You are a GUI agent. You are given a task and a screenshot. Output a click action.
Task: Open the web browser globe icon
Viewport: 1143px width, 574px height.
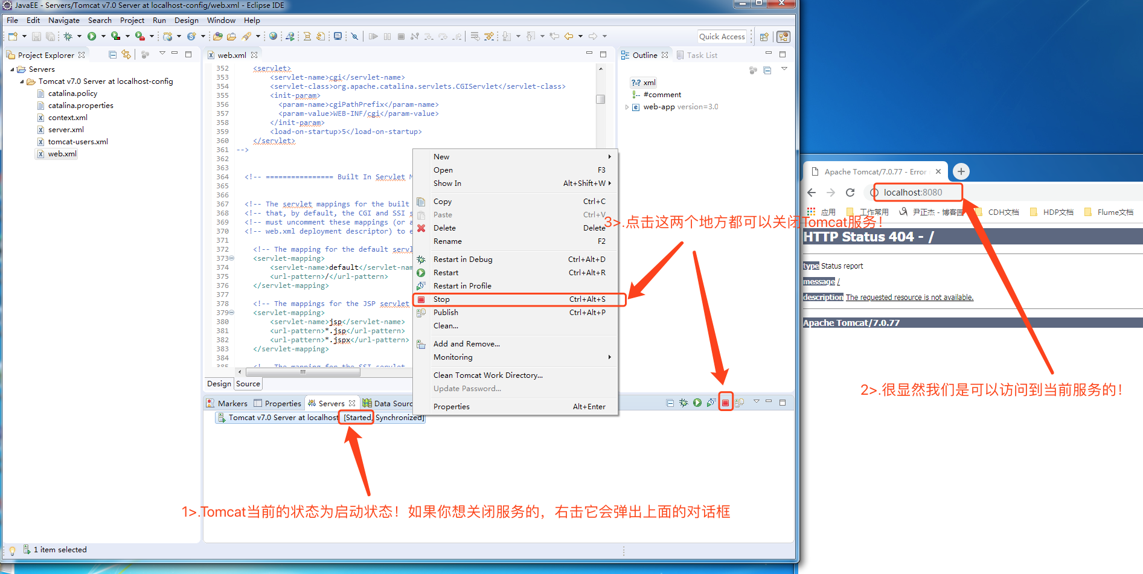(x=274, y=37)
